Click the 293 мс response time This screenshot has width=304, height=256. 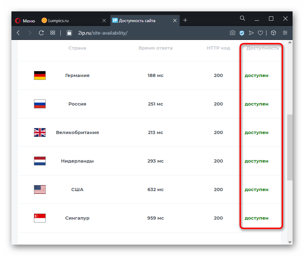[x=155, y=161]
